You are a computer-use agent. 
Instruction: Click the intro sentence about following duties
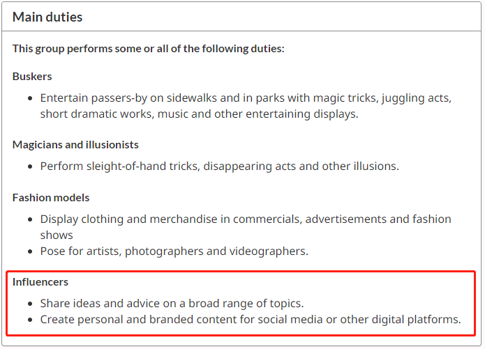click(148, 49)
